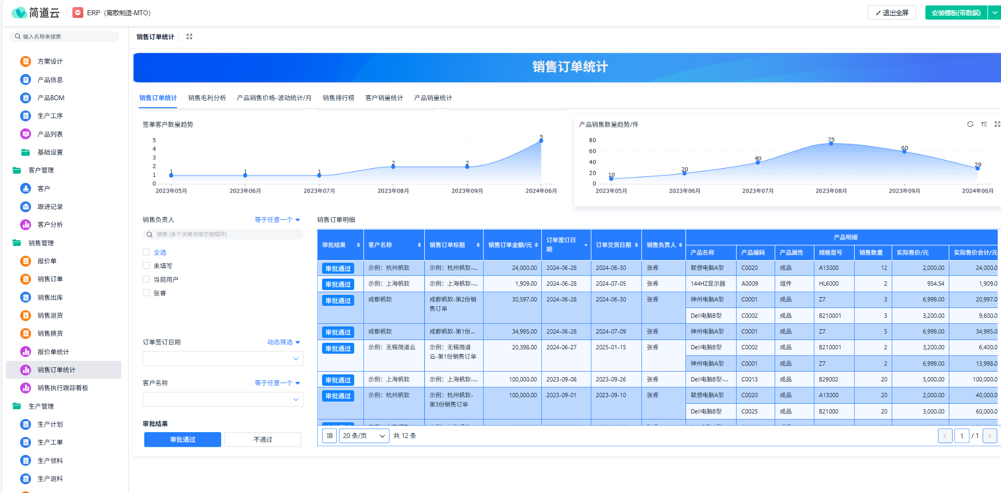Click the 不通过 filter button
The height and width of the screenshot is (493, 1001).
click(x=263, y=440)
